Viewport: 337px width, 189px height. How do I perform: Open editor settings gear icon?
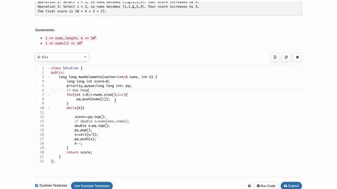[x=297, y=57]
